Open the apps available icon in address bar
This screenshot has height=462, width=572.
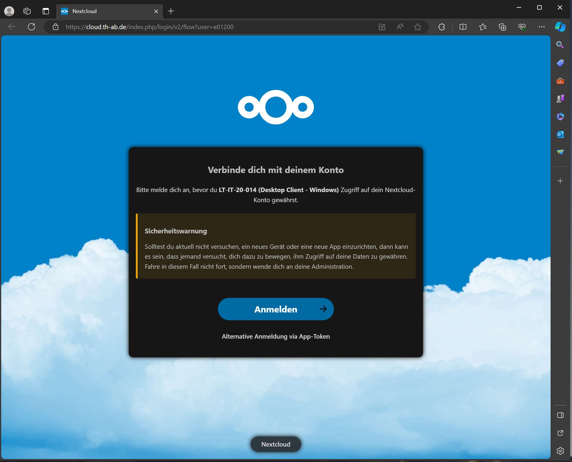382,27
